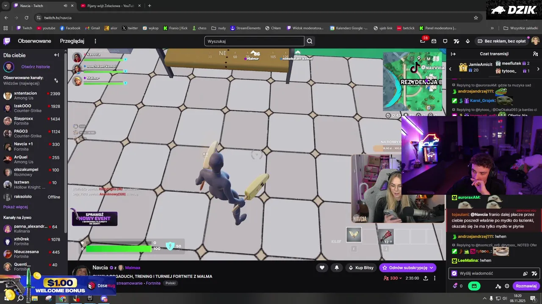
Task: Change sort order of followed channels
Action: point(56,80)
